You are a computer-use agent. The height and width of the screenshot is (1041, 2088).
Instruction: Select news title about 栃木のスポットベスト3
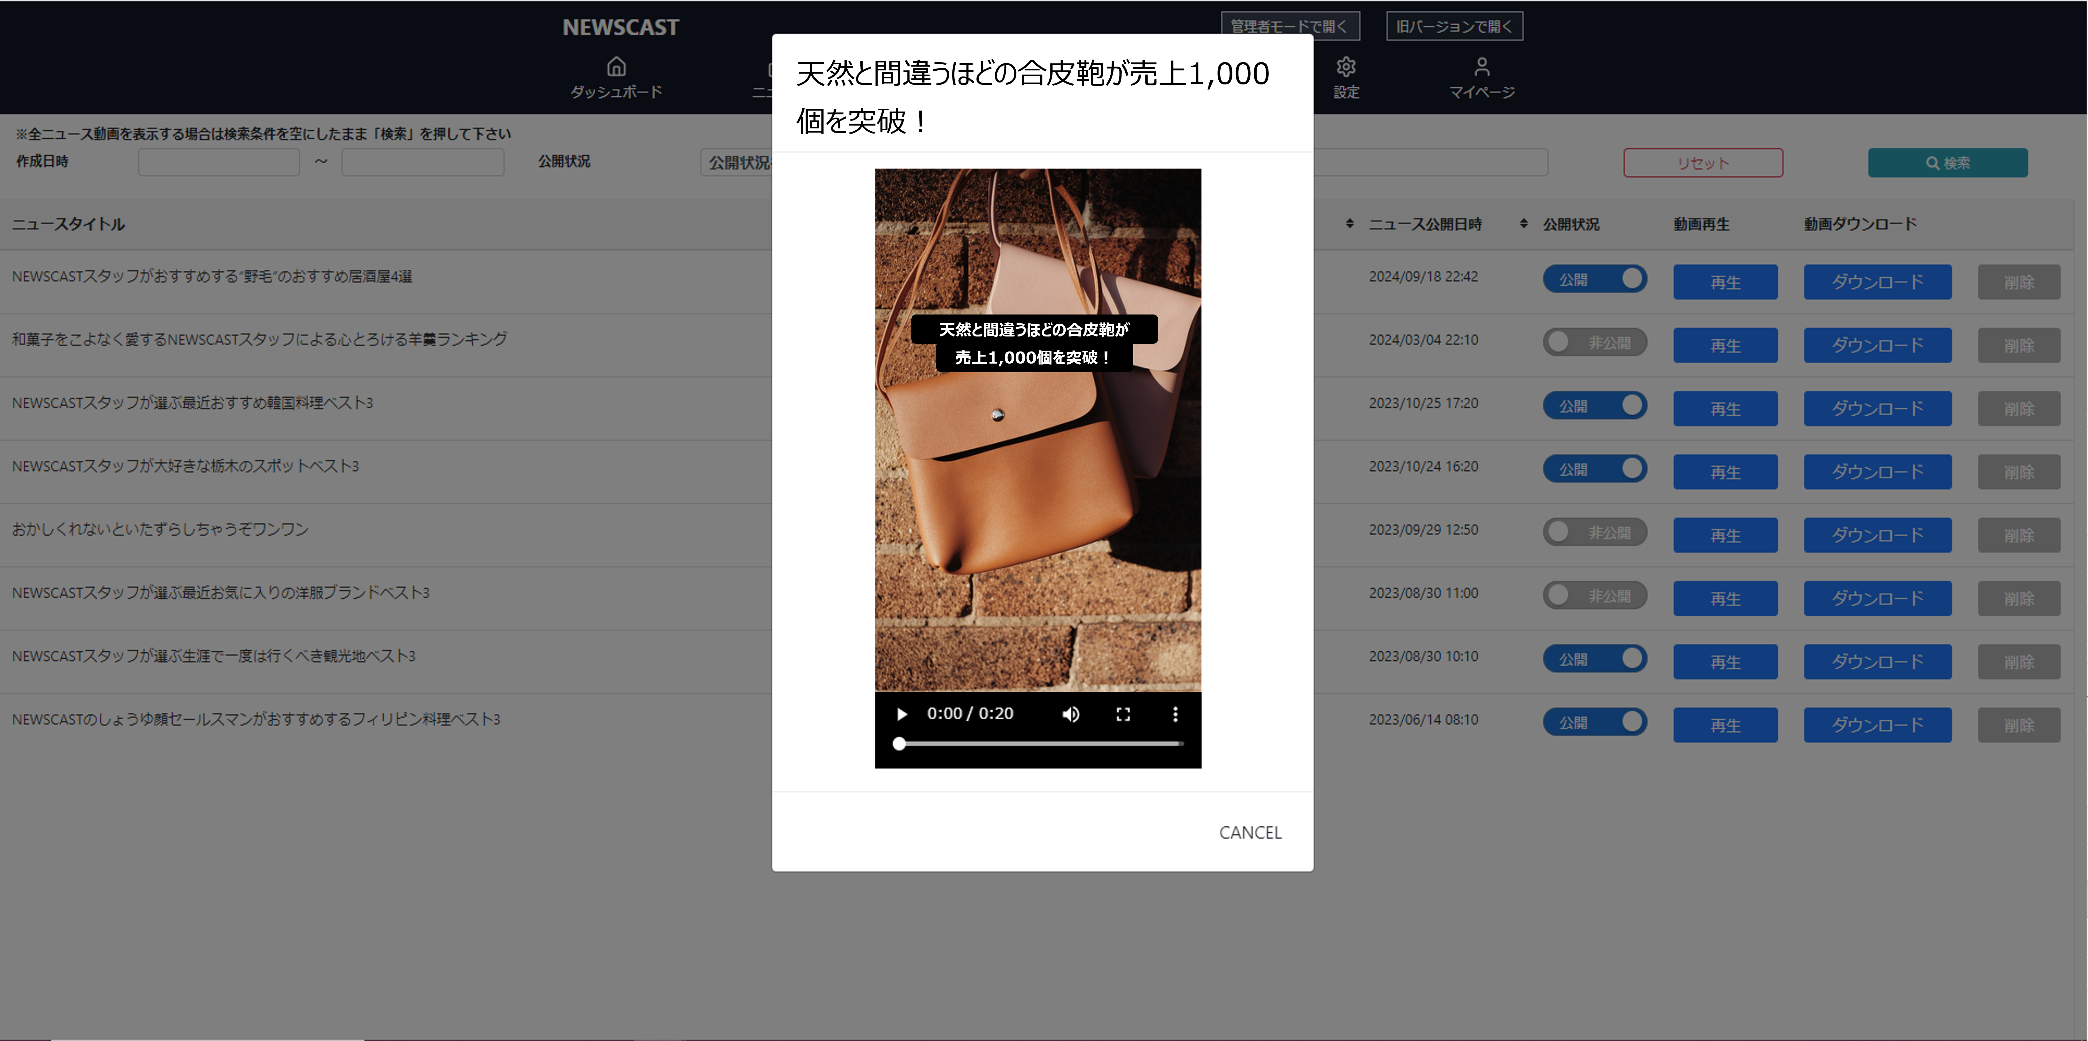(x=185, y=466)
